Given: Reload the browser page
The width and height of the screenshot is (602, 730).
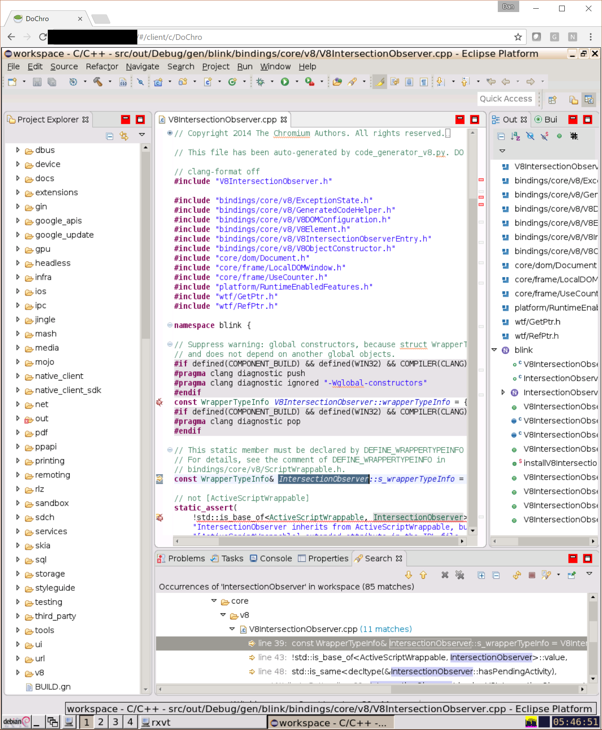Looking at the screenshot, I should 43,37.
